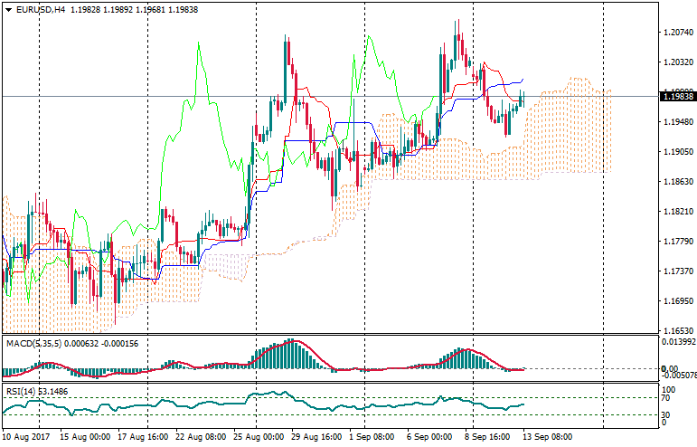
Task: Click the 1.16950 price axis label
Action: [676, 301]
